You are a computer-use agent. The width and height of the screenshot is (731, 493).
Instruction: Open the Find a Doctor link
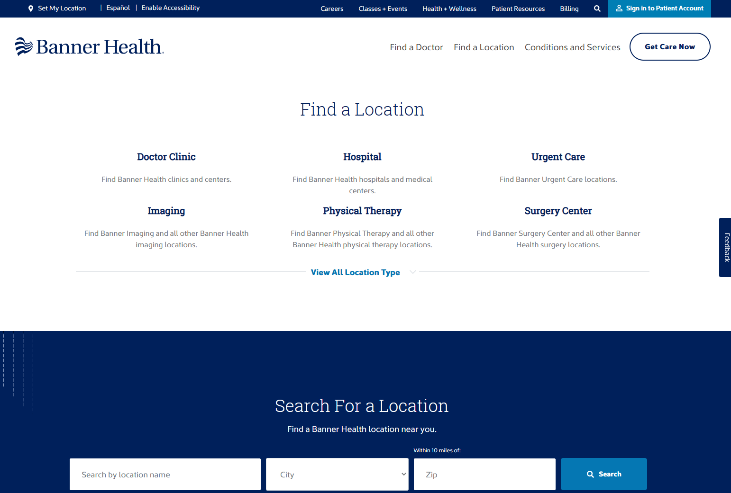tap(416, 47)
